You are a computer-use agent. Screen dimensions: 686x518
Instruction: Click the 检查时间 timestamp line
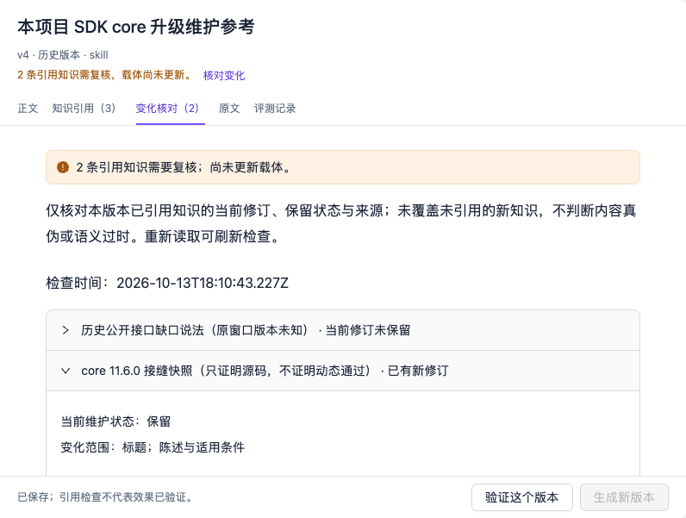tap(167, 283)
